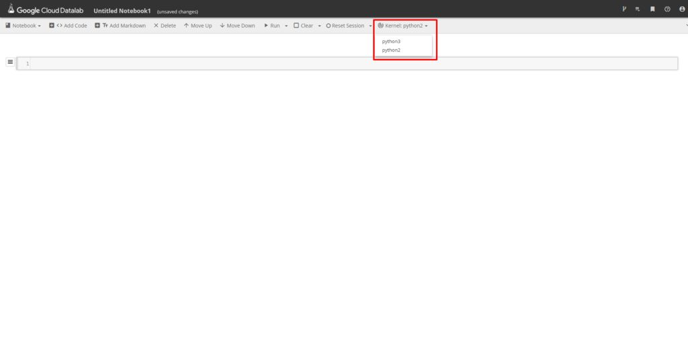Click Add Code button
This screenshot has height=337, width=688.
[x=68, y=26]
